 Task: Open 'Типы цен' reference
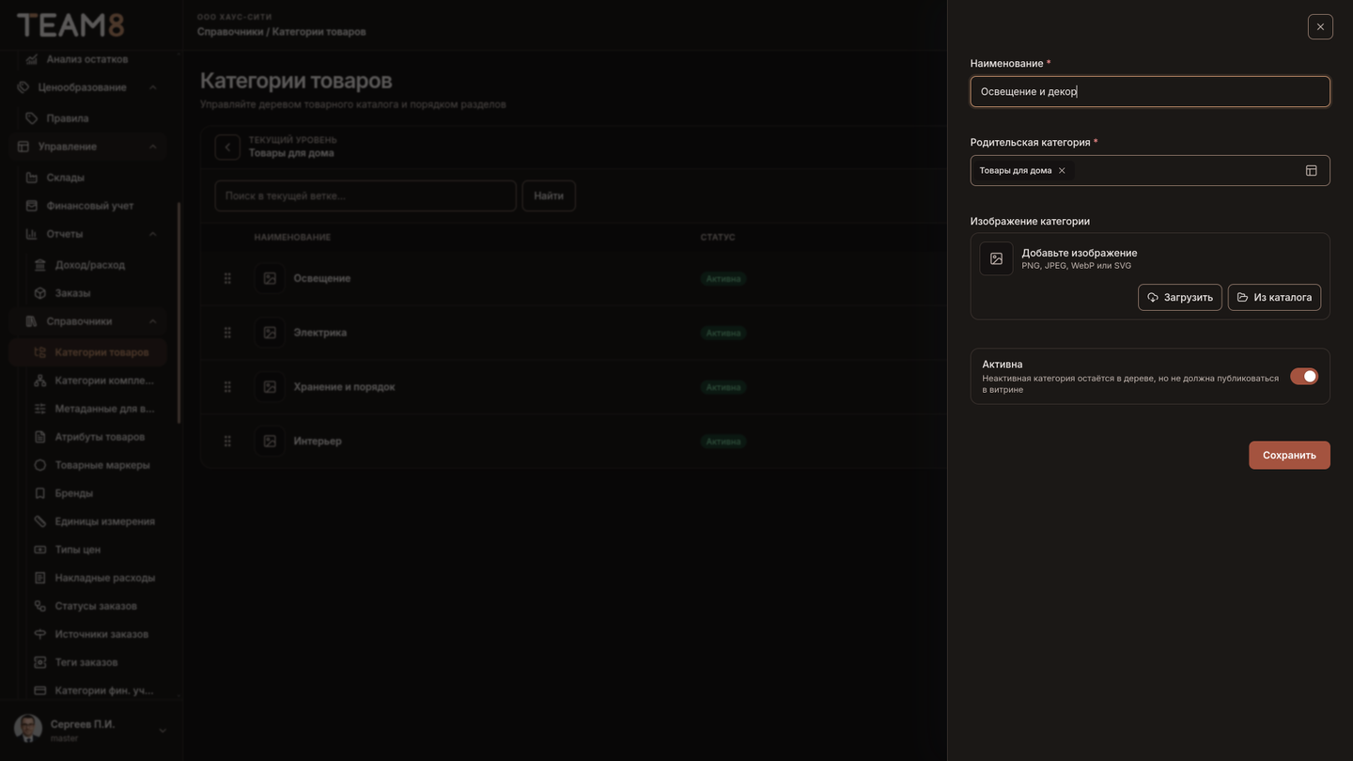(x=78, y=550)
